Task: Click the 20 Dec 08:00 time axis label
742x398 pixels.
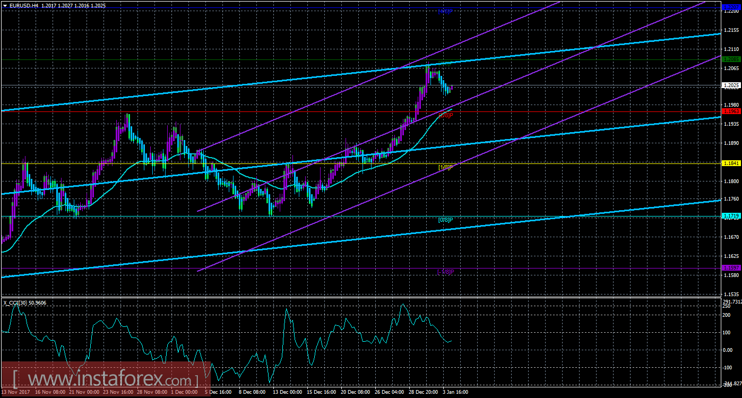Action: [x=356, y=392]
